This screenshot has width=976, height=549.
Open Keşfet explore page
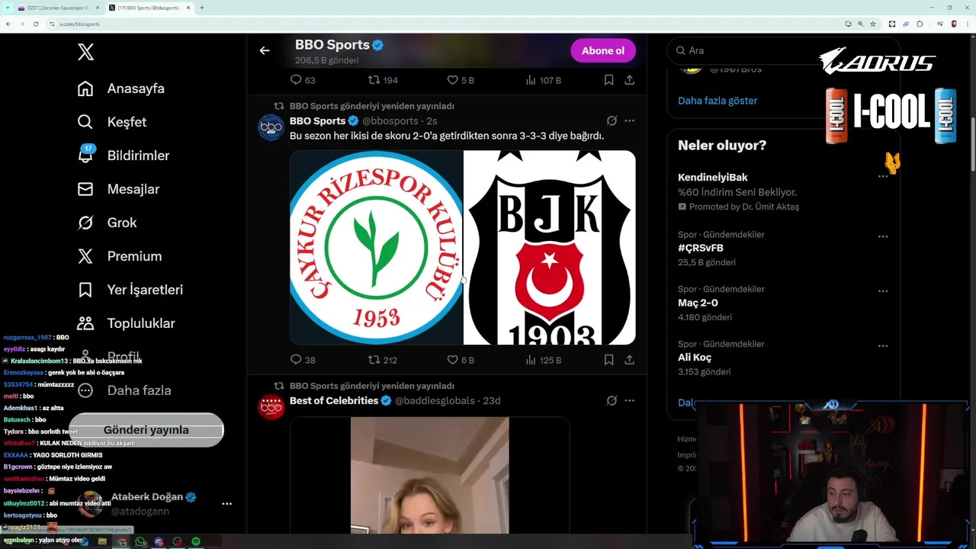[111, 122]
